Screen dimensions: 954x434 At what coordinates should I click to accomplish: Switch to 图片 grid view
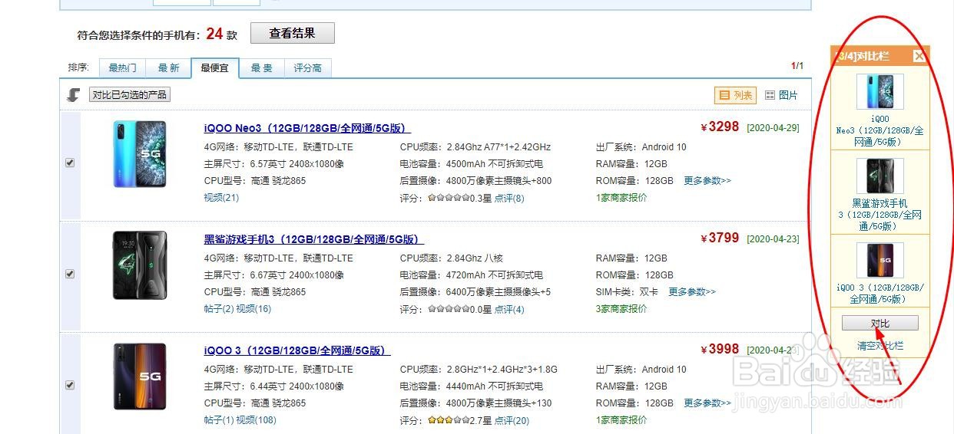tap(781, 95)
